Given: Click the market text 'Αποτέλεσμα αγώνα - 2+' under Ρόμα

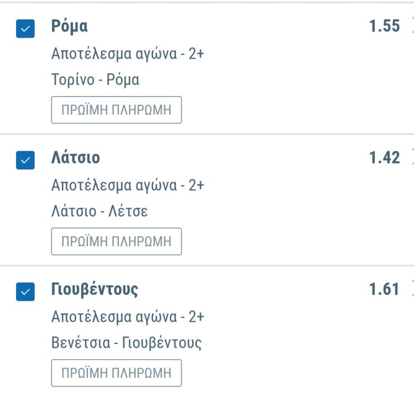Looking at the screenshot, I should 128,54.
